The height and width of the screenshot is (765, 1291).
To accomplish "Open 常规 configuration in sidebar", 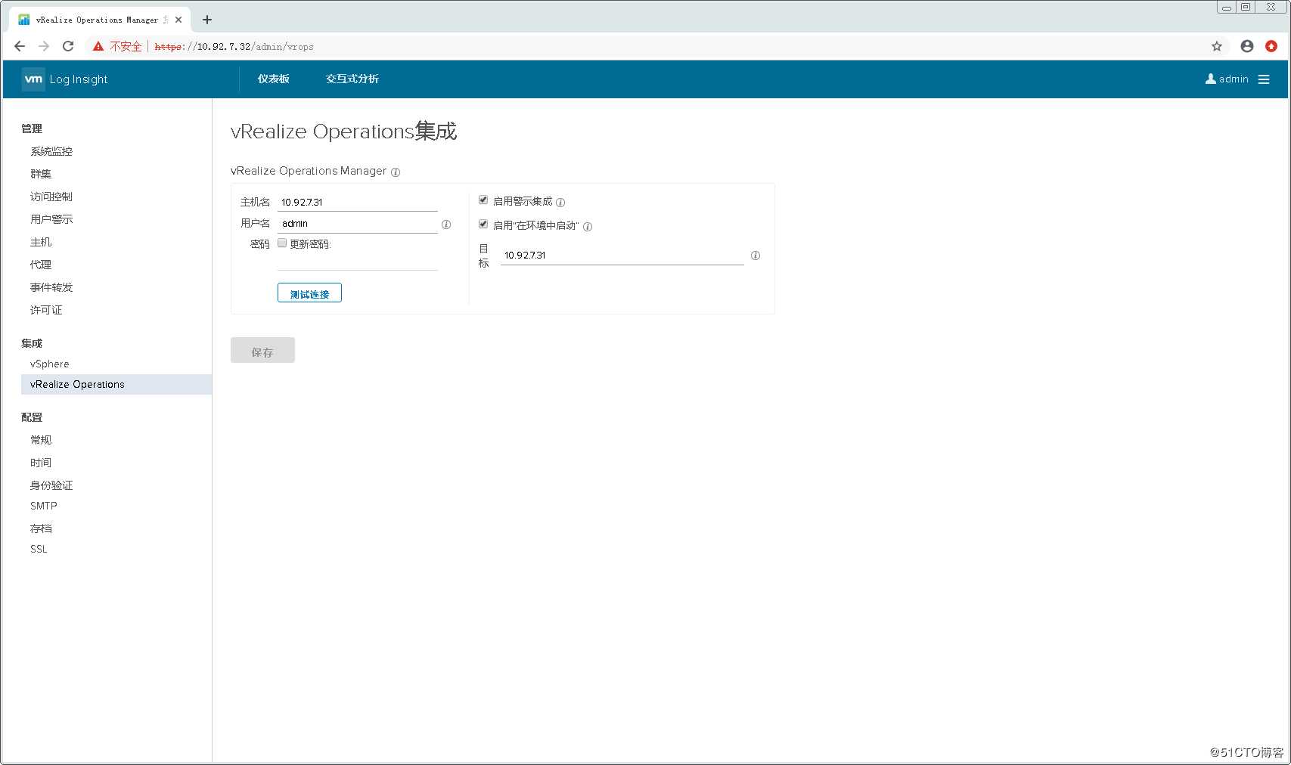I will pyautogui.click(x=41, y=440).
